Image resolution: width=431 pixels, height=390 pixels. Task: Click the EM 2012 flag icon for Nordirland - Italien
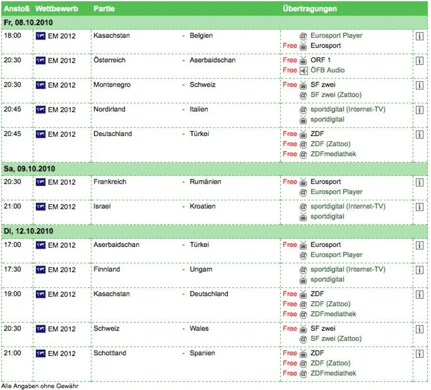(x=41, y=110)
